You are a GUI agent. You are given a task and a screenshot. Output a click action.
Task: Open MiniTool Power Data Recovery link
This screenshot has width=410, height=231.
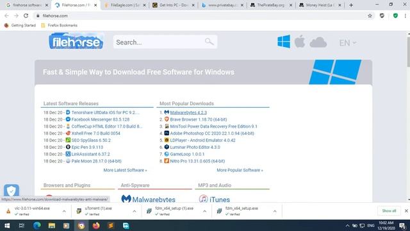click(x=213, y=126)
